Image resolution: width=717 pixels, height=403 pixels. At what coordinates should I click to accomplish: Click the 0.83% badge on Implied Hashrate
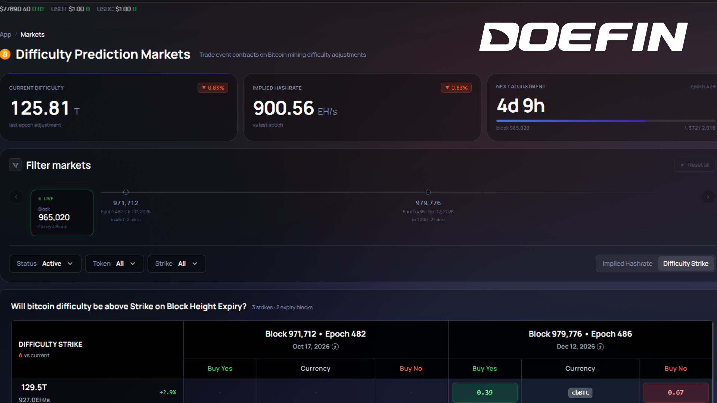[456, 88]
